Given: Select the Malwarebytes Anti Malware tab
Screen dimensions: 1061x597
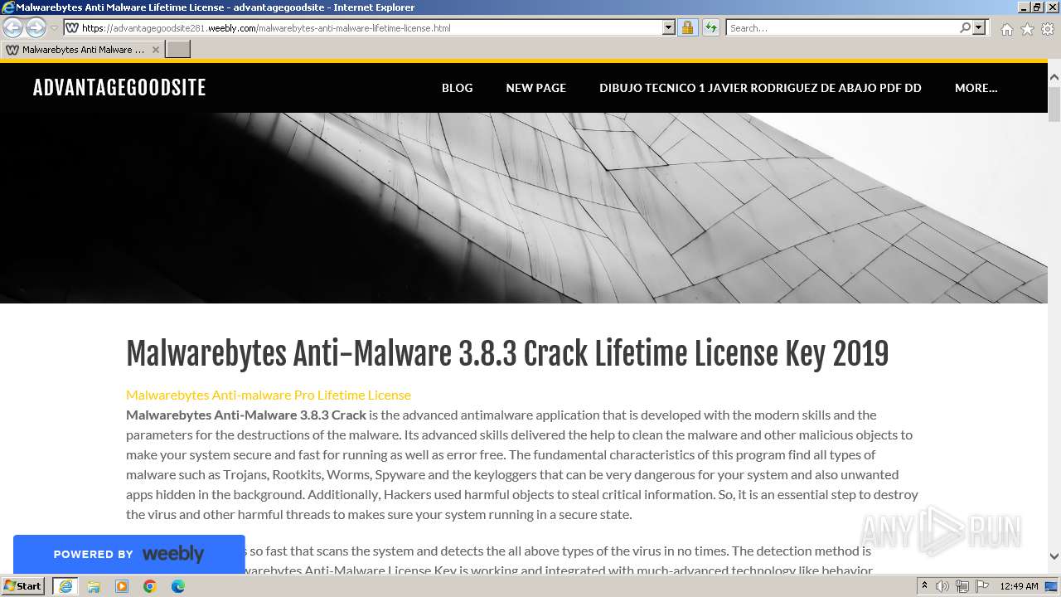Looking at the screenshot, I should pyautogui.click(x=82, y=50).
